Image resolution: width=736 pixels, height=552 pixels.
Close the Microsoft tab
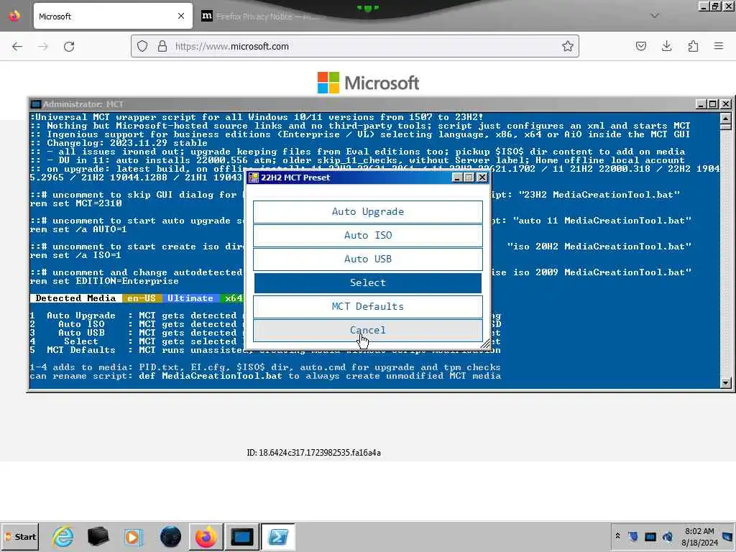[x=181, y=17]
